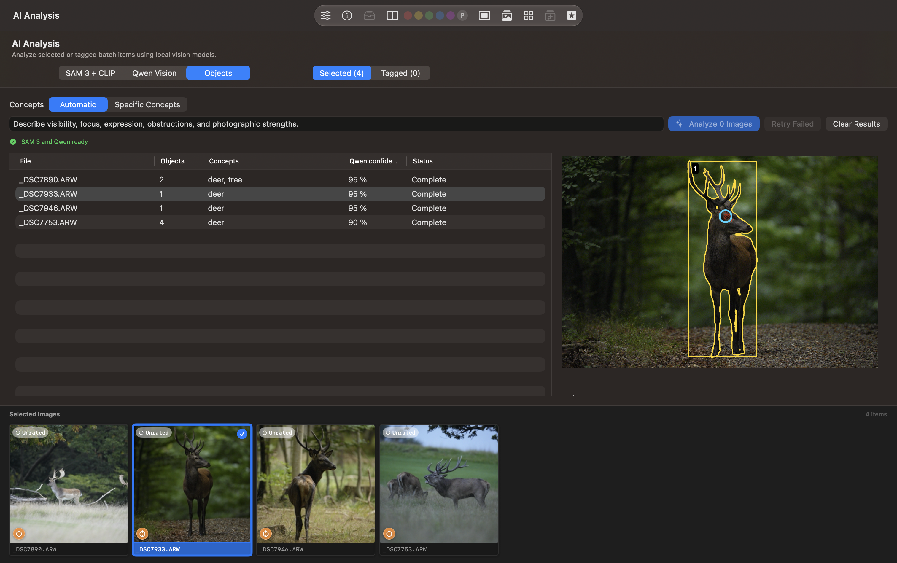Image resolution: width=897 pixels, height=563 pixels.
Task: Click the green ready status checkmark
Action: pos(13,142)
